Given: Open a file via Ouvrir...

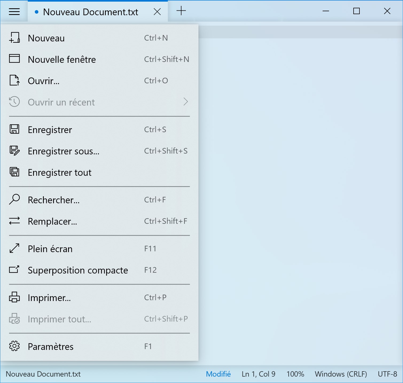Looking at the screenshot, I should (x=99, y=81).
